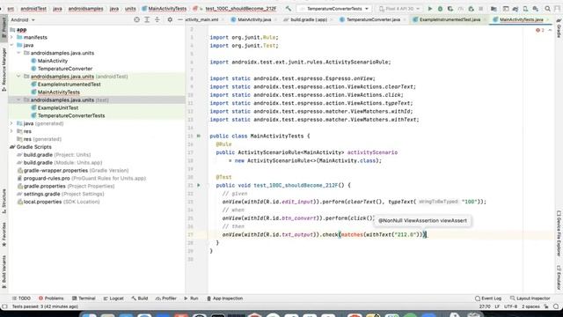Open the Device File Explorer side panel
563x317 pixels.
pyautogui.click(x=559, y=232)
